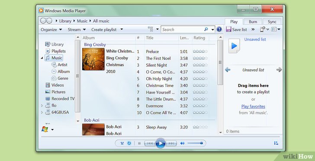The width and height of the screenshot is (315, 161).
Task: Select Recorded TV in navigation pane
Action: (x=60, y=99)
